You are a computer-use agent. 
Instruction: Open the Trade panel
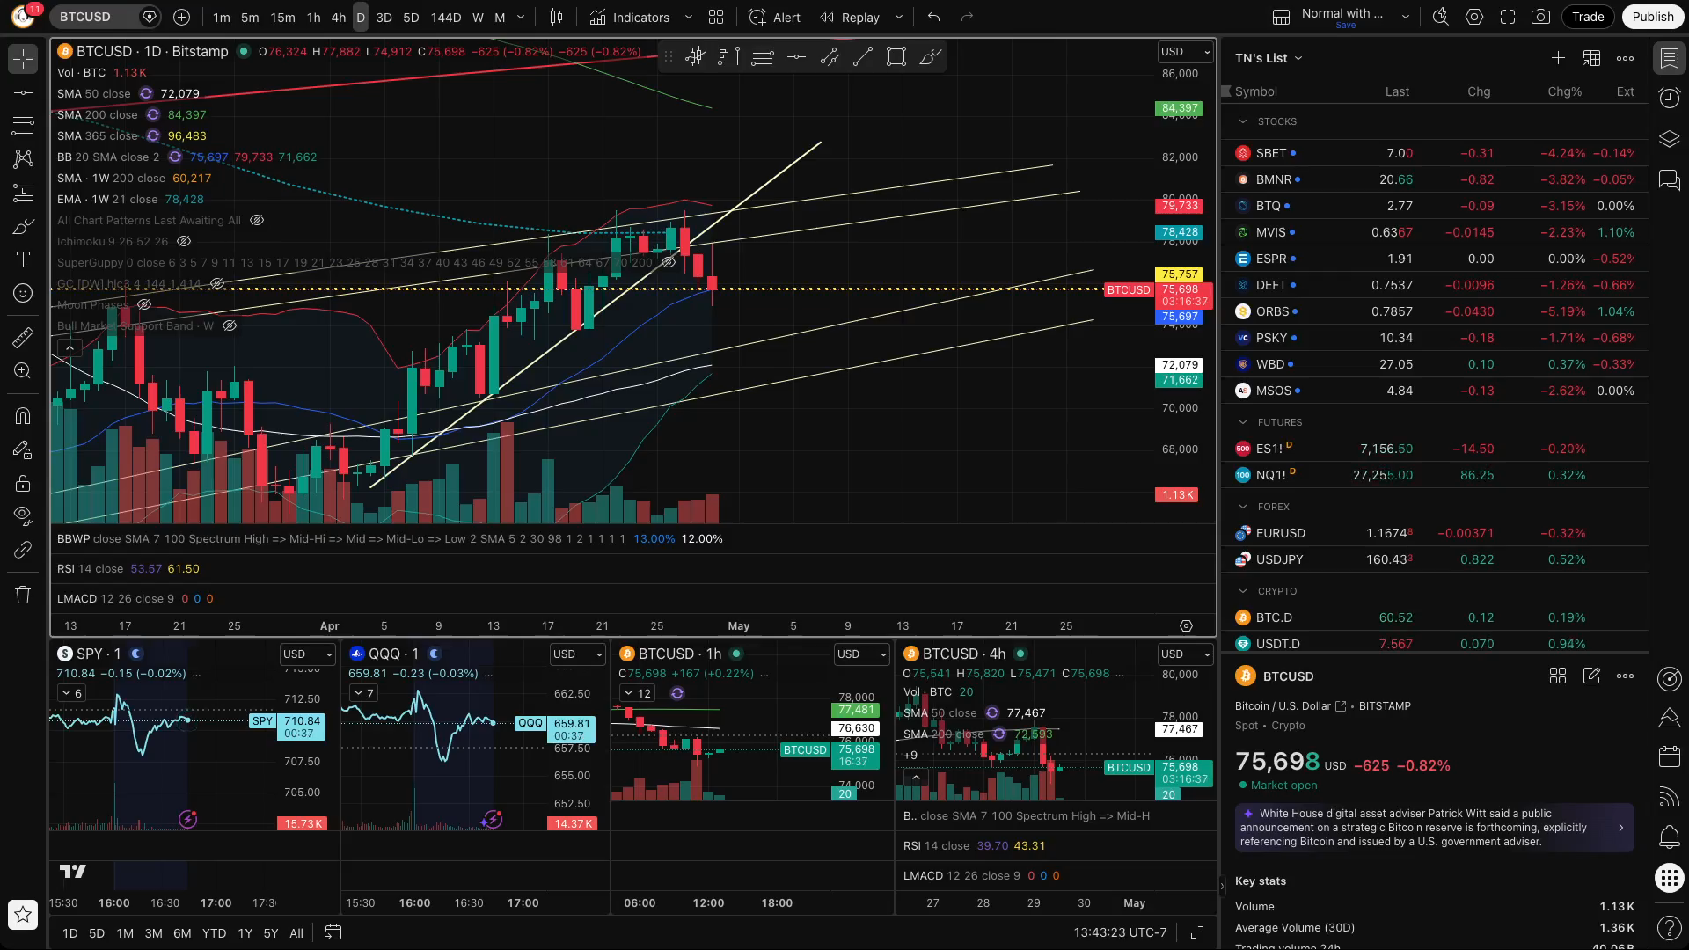point(1588,17)
